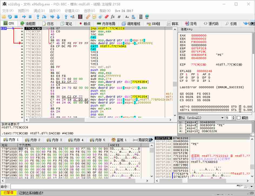Open the 帮助(H) menu

[105, 11]
